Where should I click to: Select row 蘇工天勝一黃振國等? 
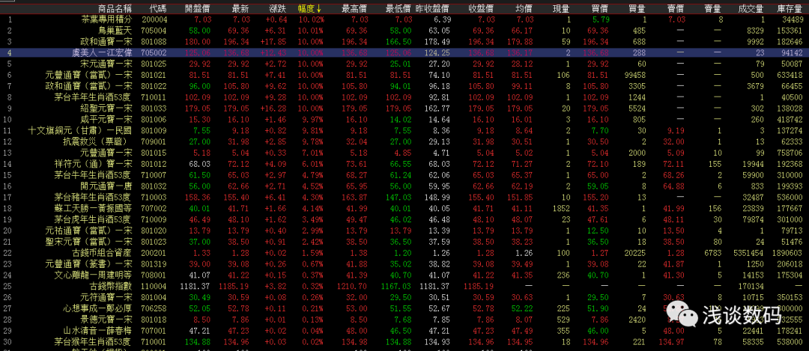(404, 208)
